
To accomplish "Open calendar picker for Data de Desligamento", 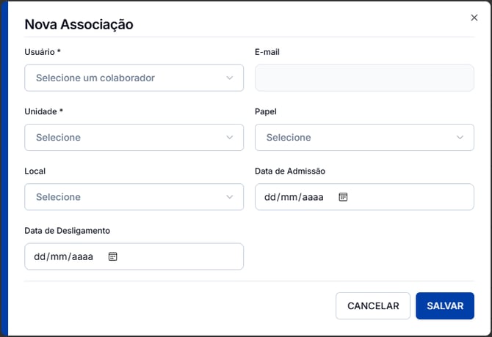I will (x=112, y=256).
